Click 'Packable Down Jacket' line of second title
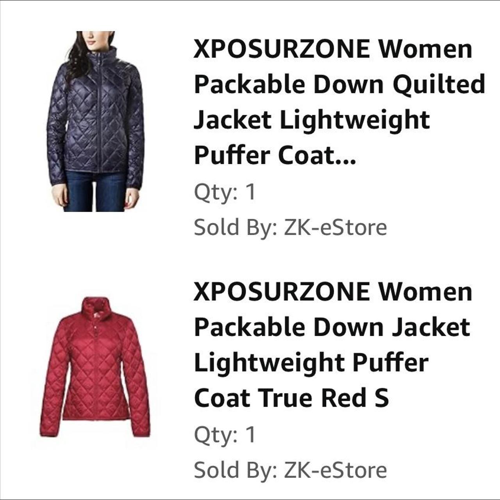500x500 pixels. [332, 327]
